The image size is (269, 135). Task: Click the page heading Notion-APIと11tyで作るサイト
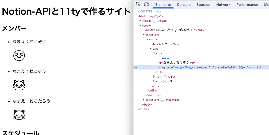pos(66,11)
